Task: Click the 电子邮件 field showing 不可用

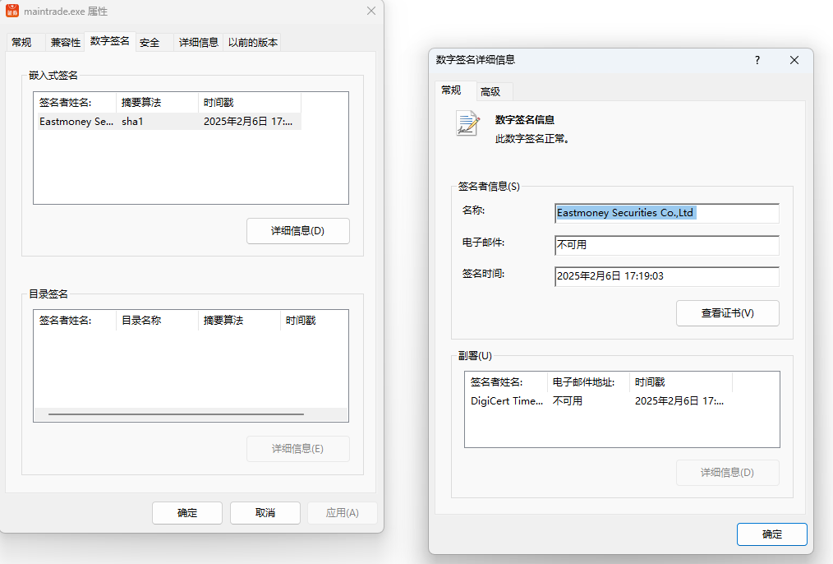Action: tap(667, 245)
